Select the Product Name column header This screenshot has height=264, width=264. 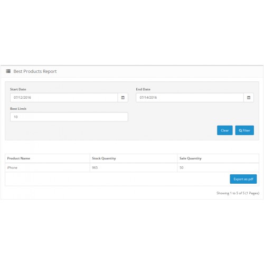coord(18,158)
